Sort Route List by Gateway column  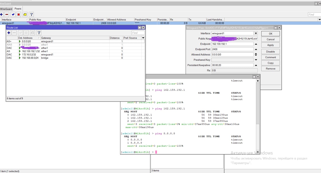(x=75, y=38)
